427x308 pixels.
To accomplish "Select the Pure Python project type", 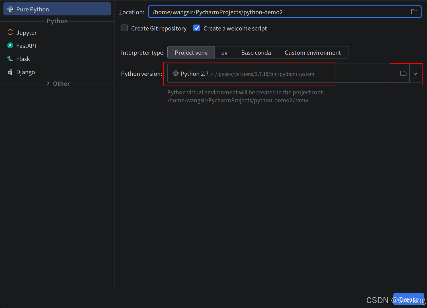I will [57, 9].
